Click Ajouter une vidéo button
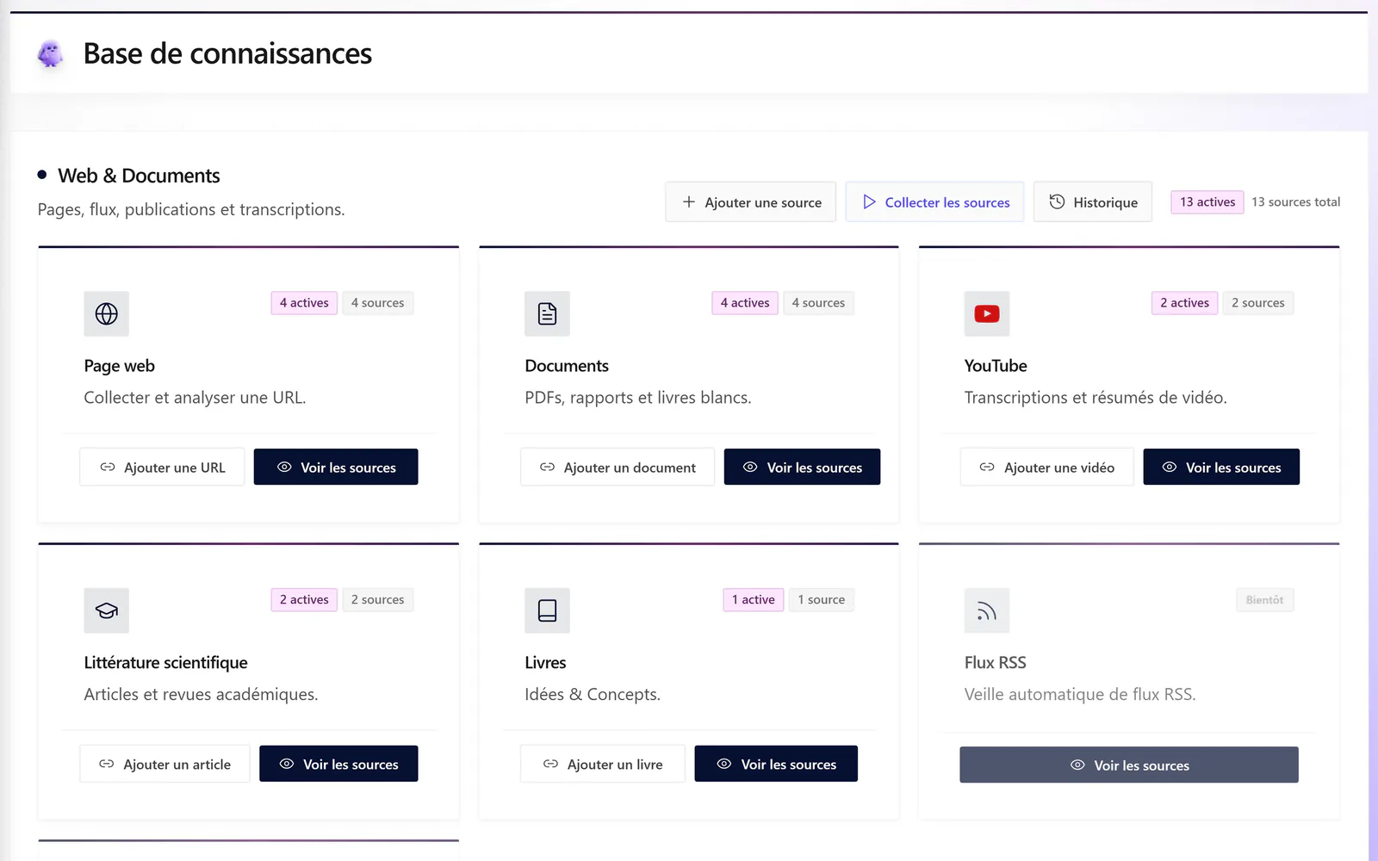 tap(1047, 468)
